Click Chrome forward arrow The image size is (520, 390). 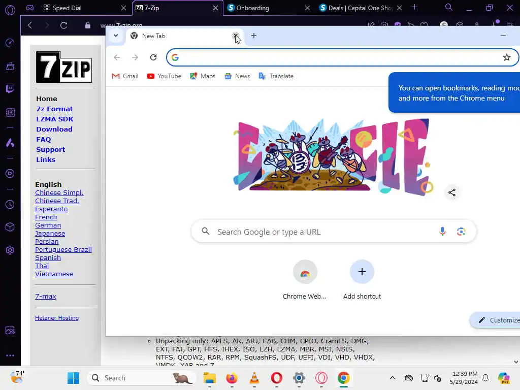click(x=135, y=57)
